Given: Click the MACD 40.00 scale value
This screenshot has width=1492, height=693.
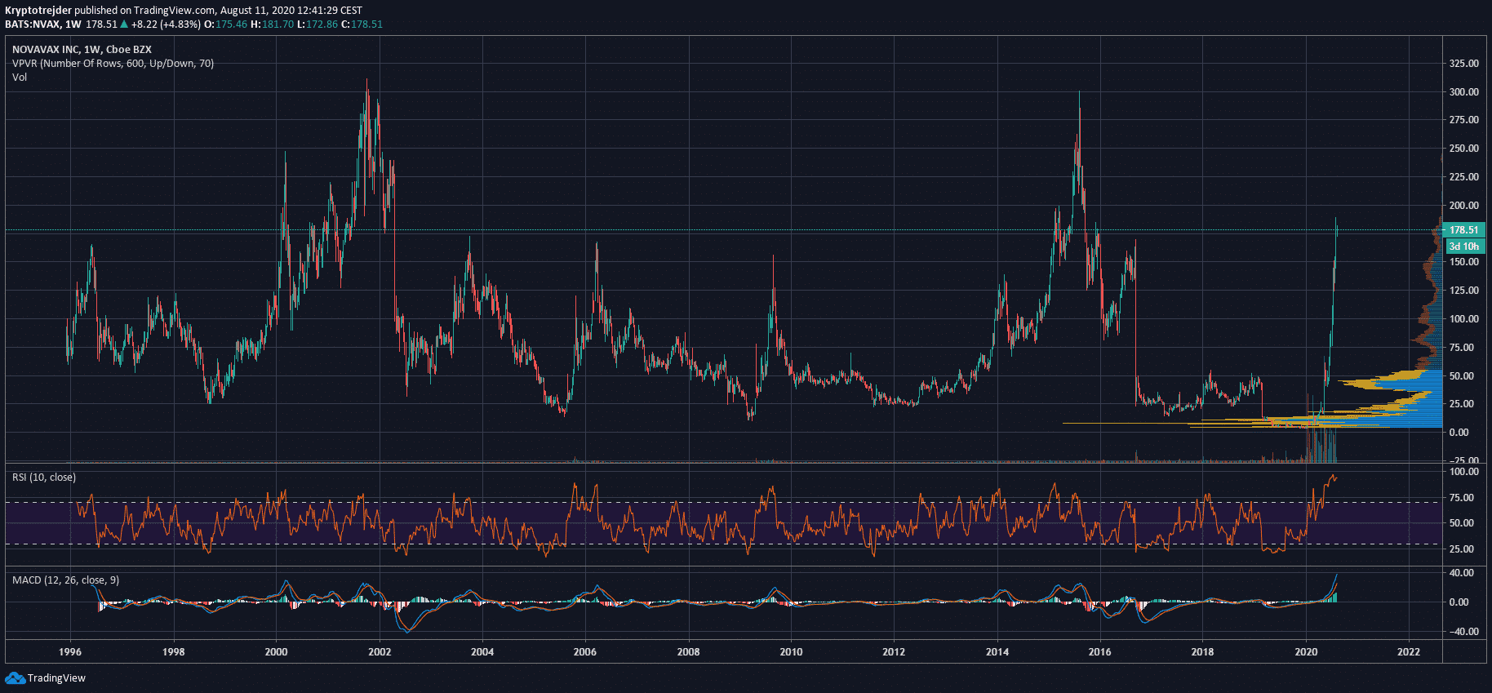Looking at the screenshot, I should pyautogui.click(x=1463, y=573).
